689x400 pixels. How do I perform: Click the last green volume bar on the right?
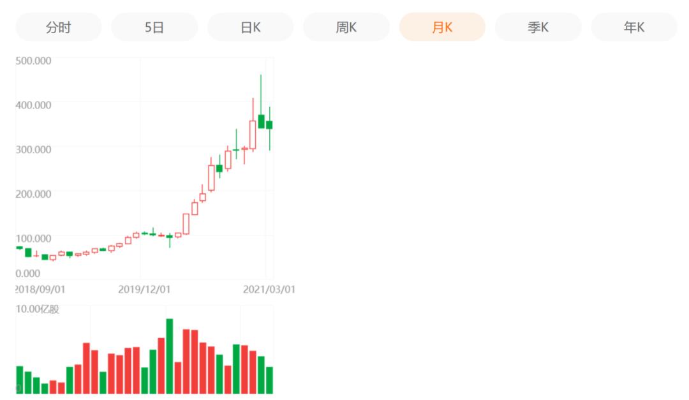[269, 380]
